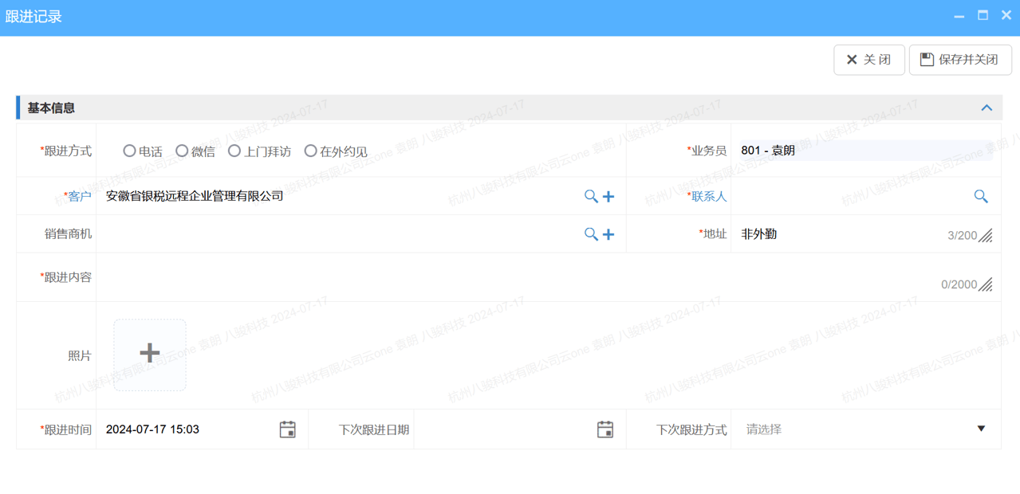Viewport: 1020px width, 494px height.
Task: Open the contact person search icon
Action: pyautogui.click(x=981, y=196)
